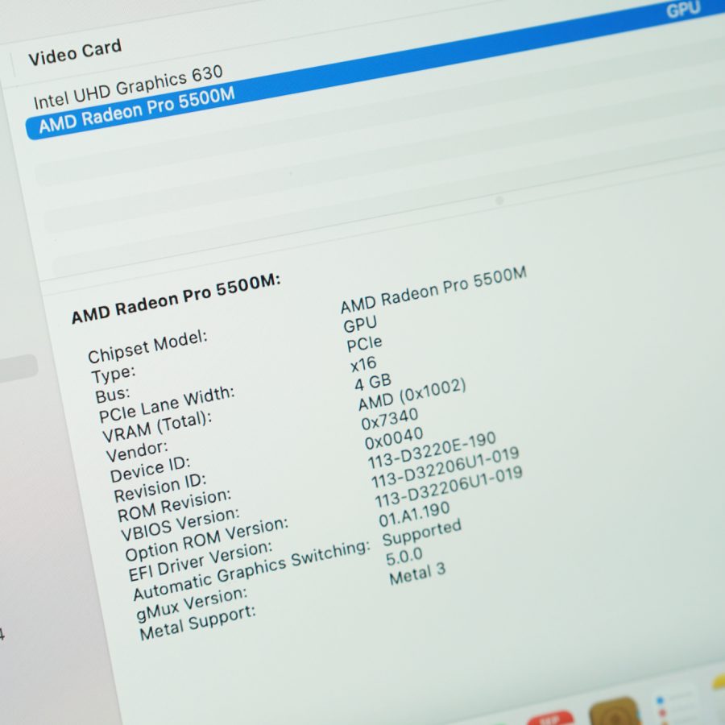
Task: Click the Supported value
Action: pyautogui.click(x=421, y=532)
